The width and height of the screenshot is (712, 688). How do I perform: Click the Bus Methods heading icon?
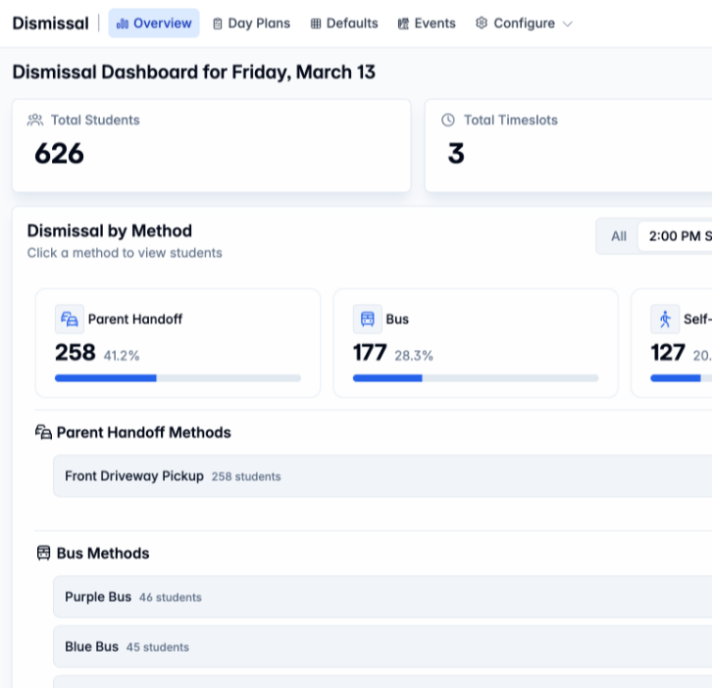click(x=43, y=553)
